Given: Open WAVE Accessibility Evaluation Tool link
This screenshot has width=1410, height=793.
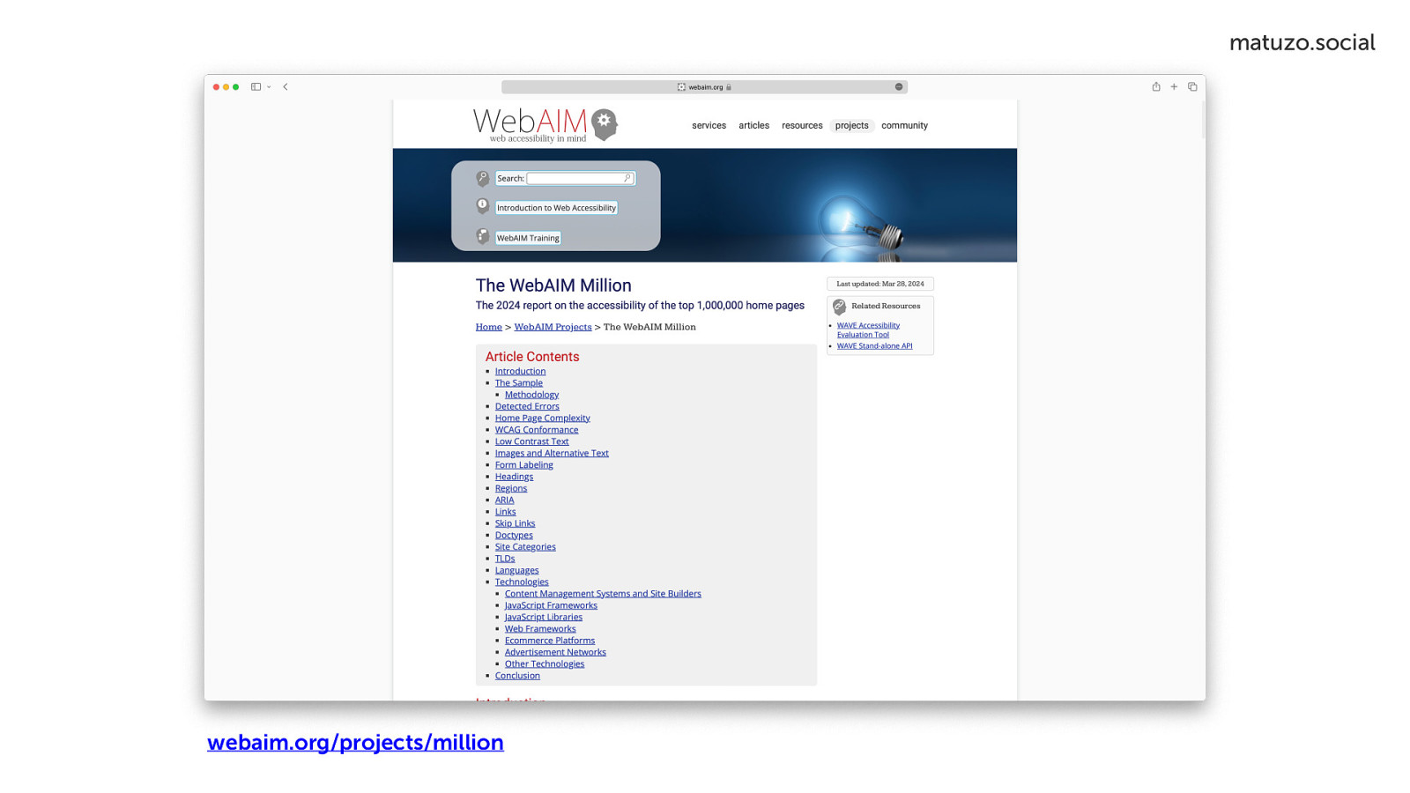Looking at the screenshot, I should pyautogui.click(x=868, y=330).
